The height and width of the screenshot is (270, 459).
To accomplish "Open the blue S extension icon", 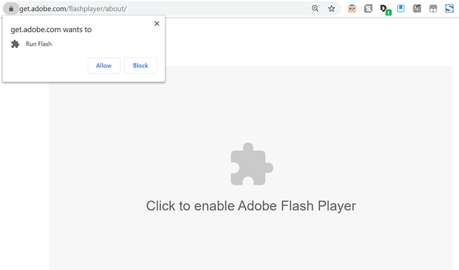I will point(449,9).
